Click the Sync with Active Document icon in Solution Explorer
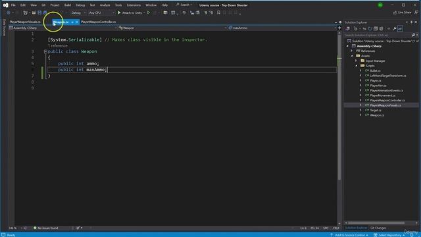The height and width of the screenshot is (237, 421). tap(364, 29)
